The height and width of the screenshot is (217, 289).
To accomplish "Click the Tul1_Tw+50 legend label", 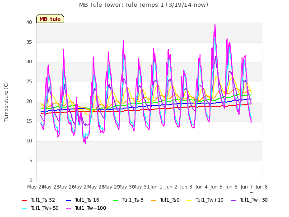I will tap(45, 208).
